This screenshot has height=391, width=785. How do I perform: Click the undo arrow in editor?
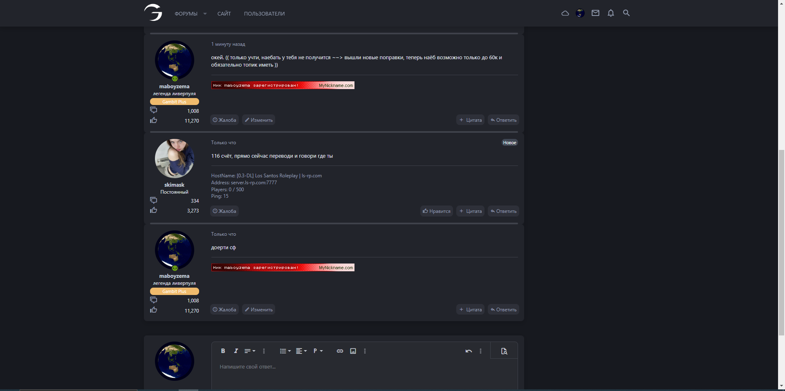469,351
